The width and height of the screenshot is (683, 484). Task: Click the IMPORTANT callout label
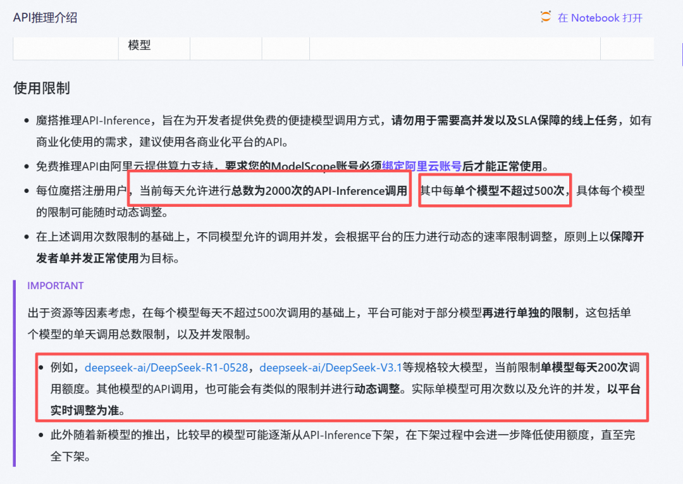click(x=55, y=285)
